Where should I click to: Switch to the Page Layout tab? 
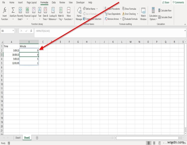[32, 2]
